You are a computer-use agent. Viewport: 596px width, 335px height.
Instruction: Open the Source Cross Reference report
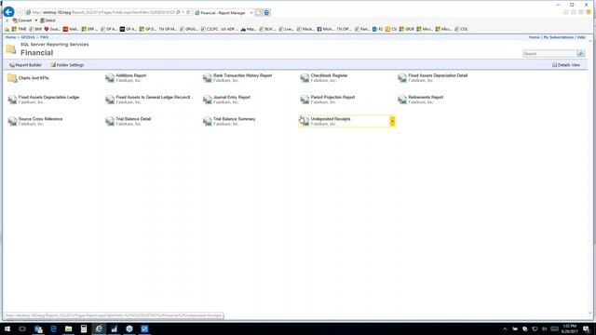coord(40,119)
